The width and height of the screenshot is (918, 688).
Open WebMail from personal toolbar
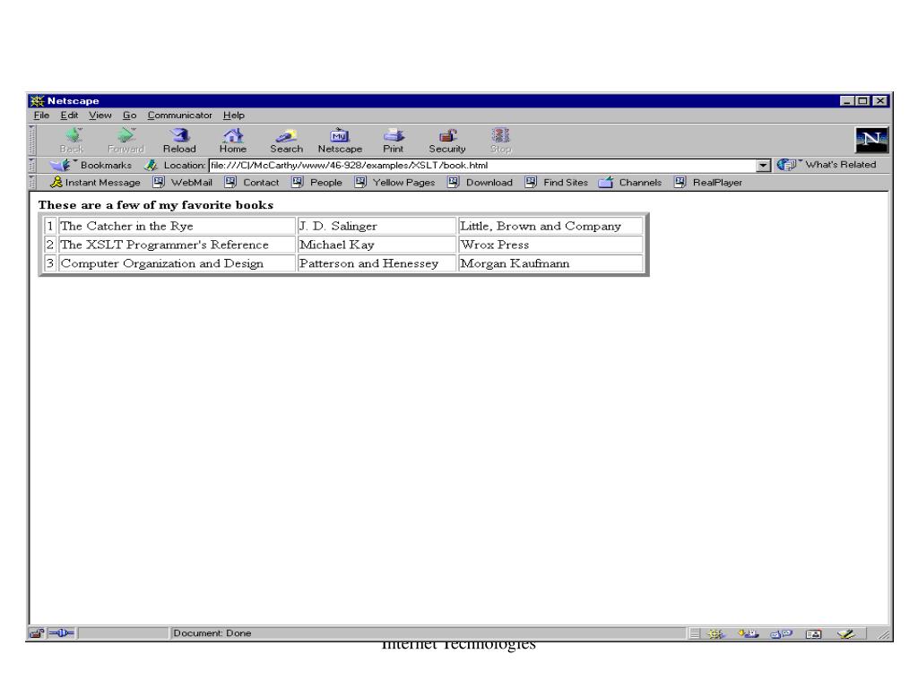[183, 183]
